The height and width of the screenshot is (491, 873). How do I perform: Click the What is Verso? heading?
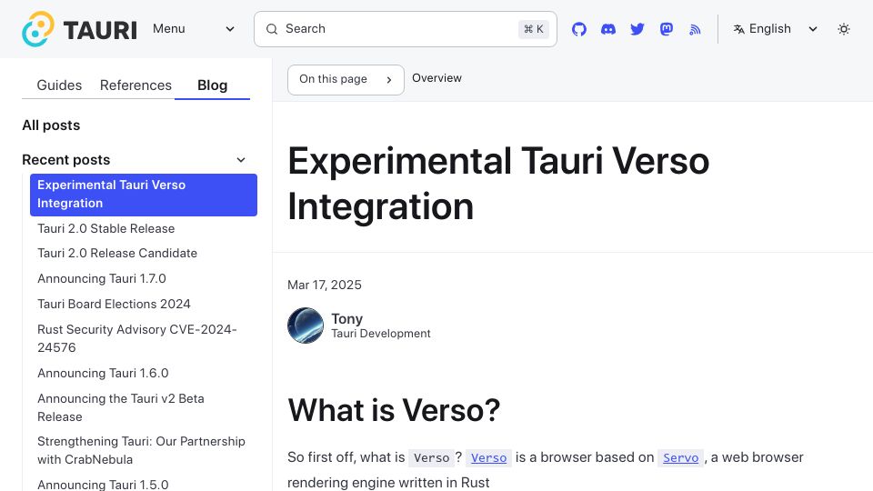pos(394,410)
